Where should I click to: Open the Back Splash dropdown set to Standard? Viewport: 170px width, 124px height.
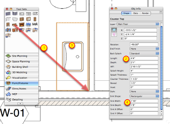(x=144, y=54)
